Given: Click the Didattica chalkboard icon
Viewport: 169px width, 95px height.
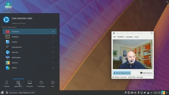Looking at the screenshot, I should pyautogui.click(x=8, y=37).
